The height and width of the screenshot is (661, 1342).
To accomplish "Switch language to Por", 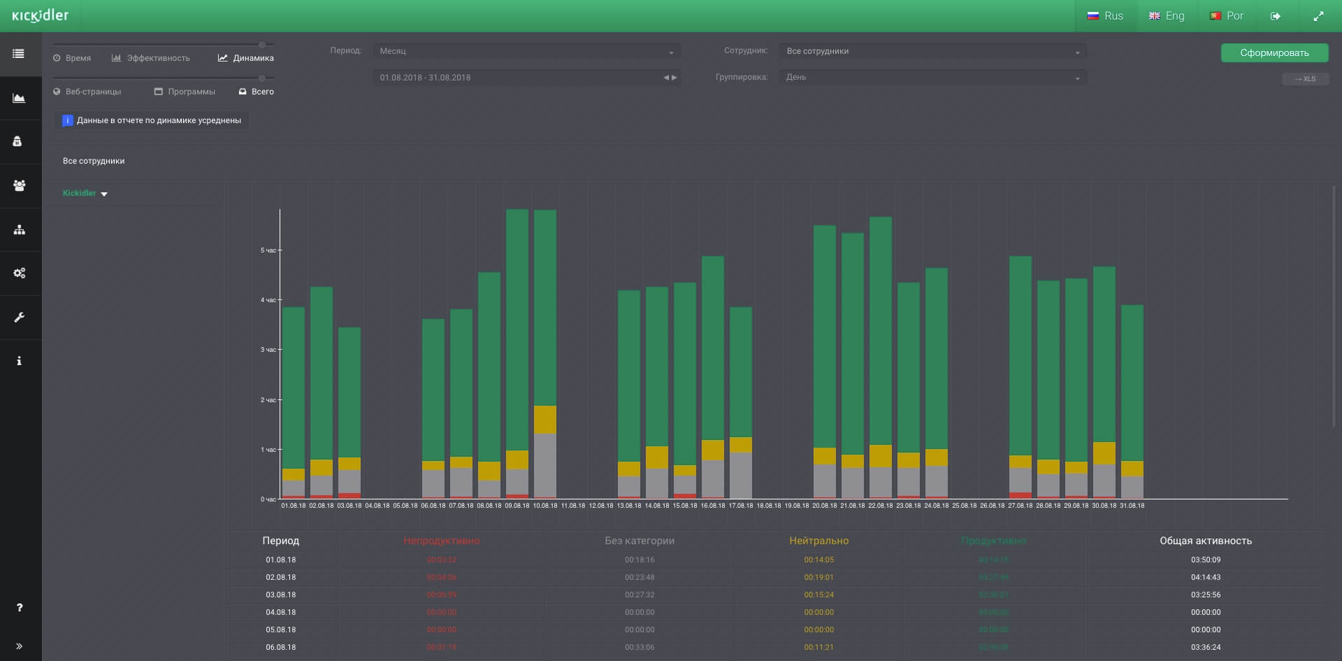I will coord(1227,16).
